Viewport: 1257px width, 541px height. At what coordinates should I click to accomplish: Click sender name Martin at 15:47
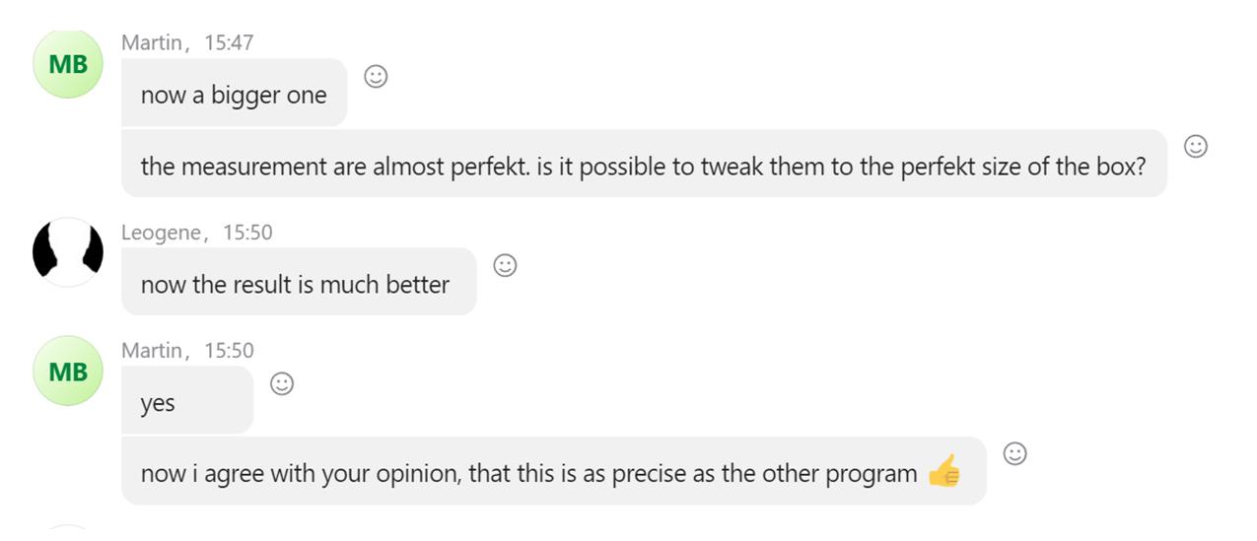pyautogui.click(x=152, y=42)
